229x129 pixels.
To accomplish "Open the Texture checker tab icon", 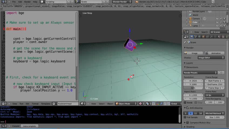I will (x=223, y=37).
